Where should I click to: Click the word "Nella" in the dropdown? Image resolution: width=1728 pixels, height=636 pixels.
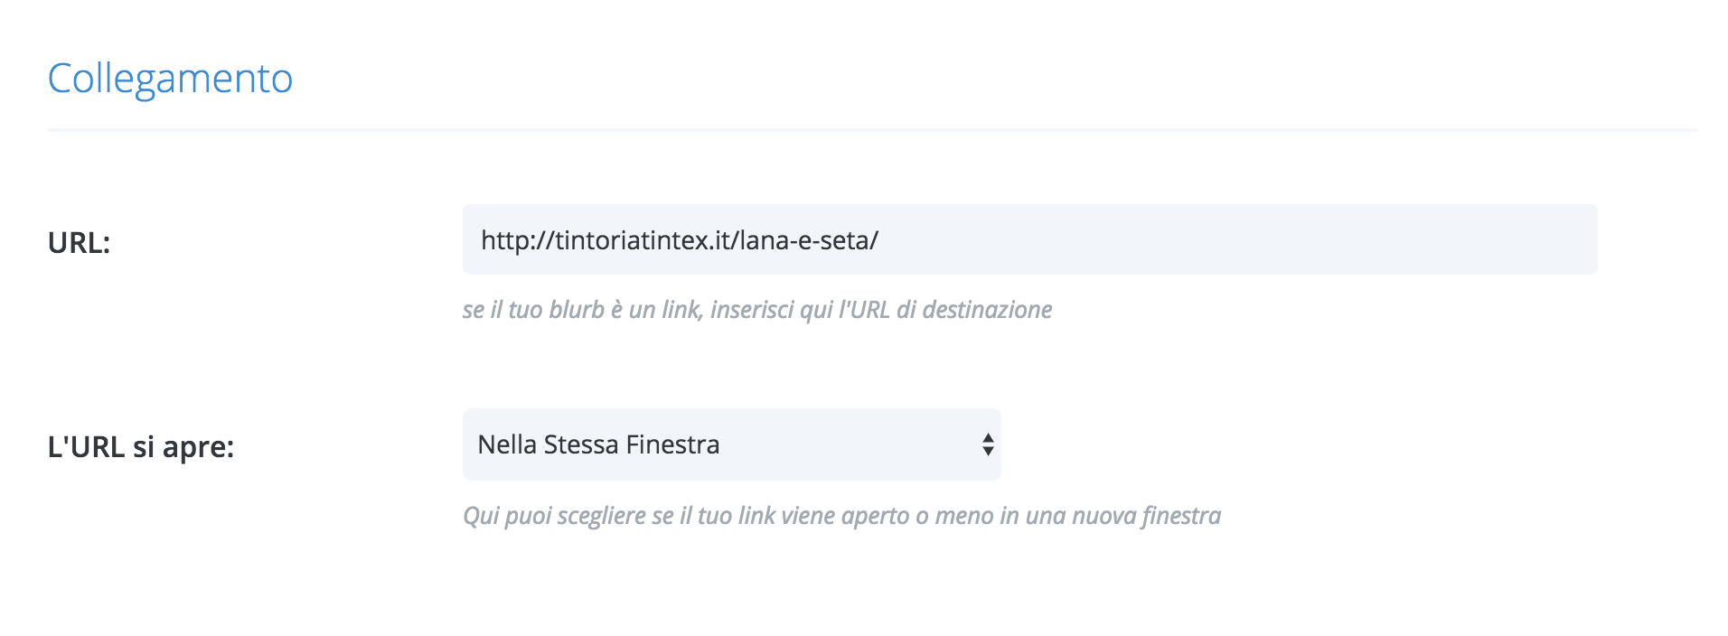pos(507,444)
